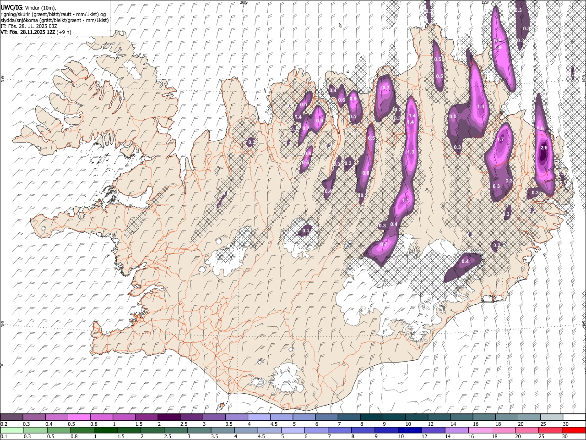Select the "slydda/snjókoma" legend description line

point(55,21)
